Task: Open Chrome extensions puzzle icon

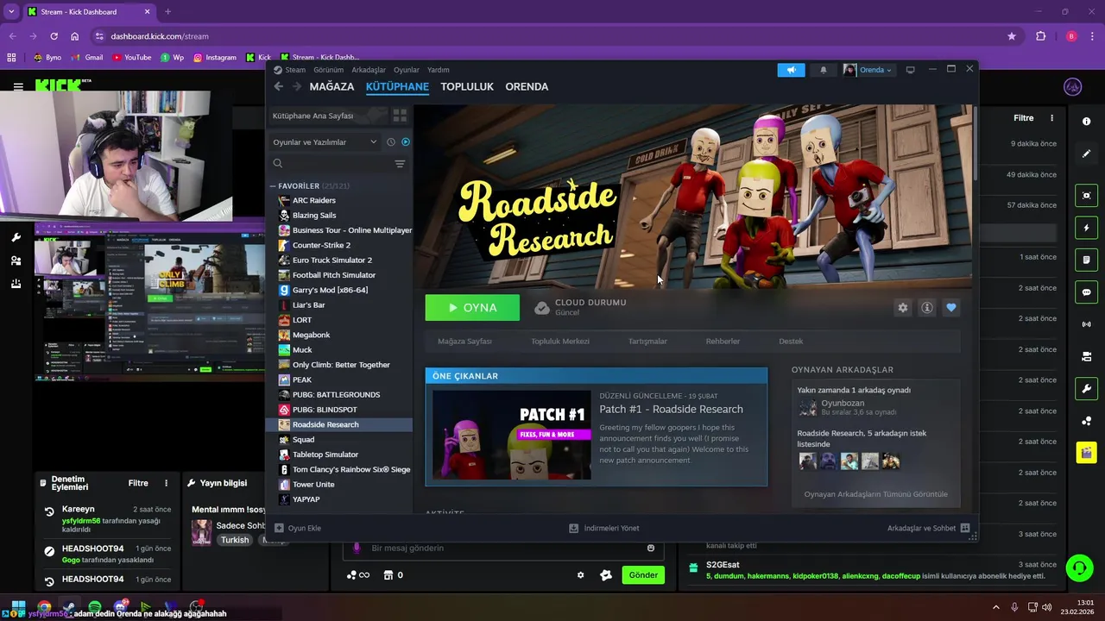Action: [x=1040, y=36]
